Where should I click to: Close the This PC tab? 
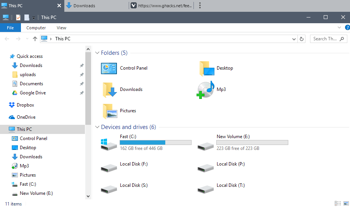click(59, 6)
